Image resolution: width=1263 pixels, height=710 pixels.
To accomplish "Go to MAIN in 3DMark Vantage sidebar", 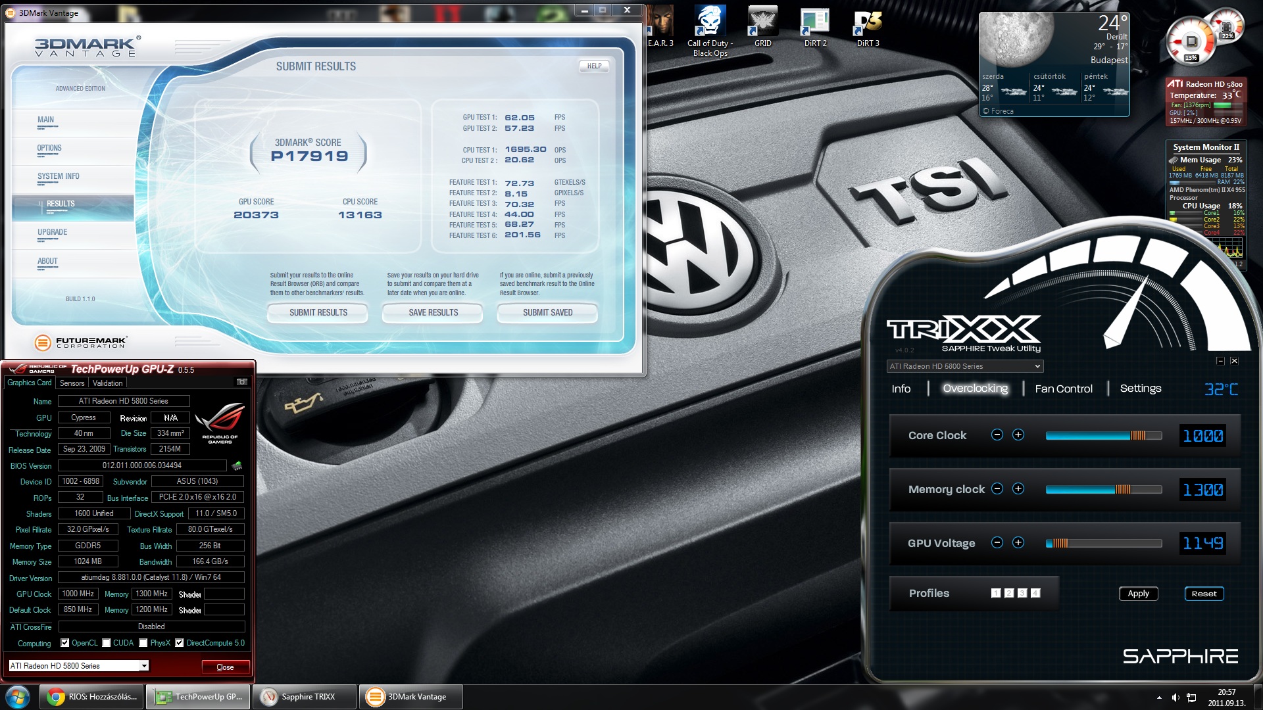I will (46, 120).
